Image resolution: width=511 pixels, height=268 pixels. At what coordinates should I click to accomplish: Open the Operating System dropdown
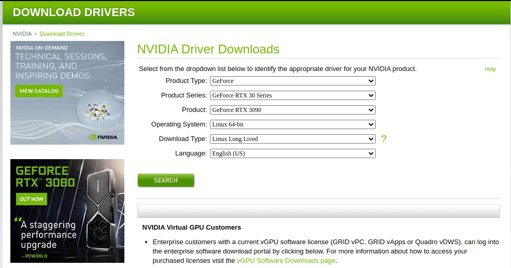[x=293, y=124]
